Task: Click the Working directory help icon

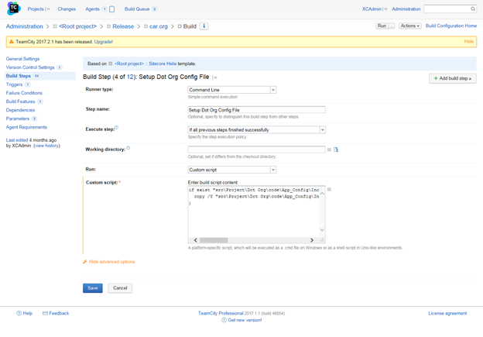Action: [128, 148]
